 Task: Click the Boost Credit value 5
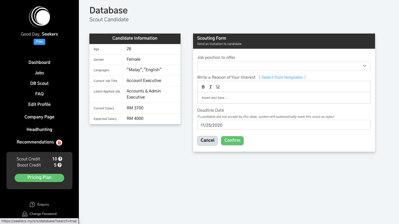tap(55, 165)
